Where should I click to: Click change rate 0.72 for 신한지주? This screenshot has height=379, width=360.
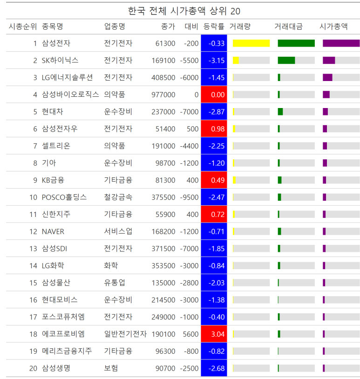[x=214, y=214]
